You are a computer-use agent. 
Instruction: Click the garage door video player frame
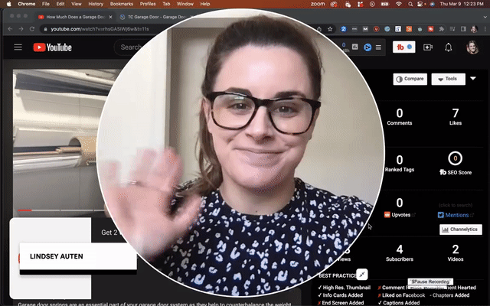pyautogui.click(x=61, y=142)
